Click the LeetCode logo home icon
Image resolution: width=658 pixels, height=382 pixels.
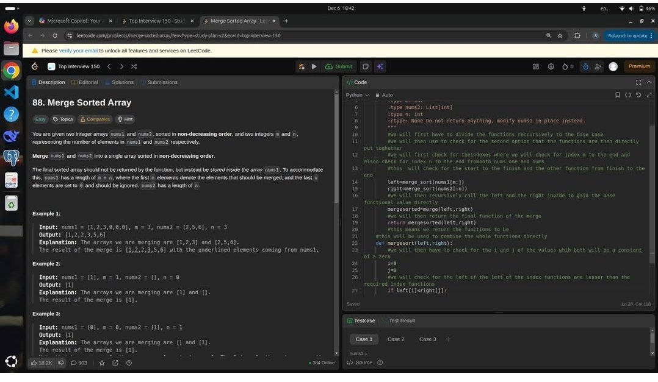35,66
